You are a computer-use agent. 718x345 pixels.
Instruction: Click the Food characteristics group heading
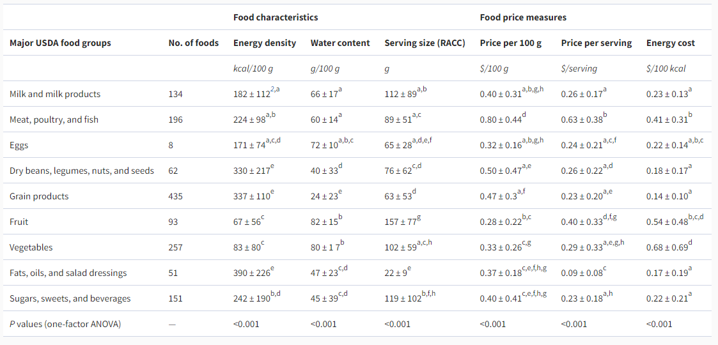(x=276, y=17)
